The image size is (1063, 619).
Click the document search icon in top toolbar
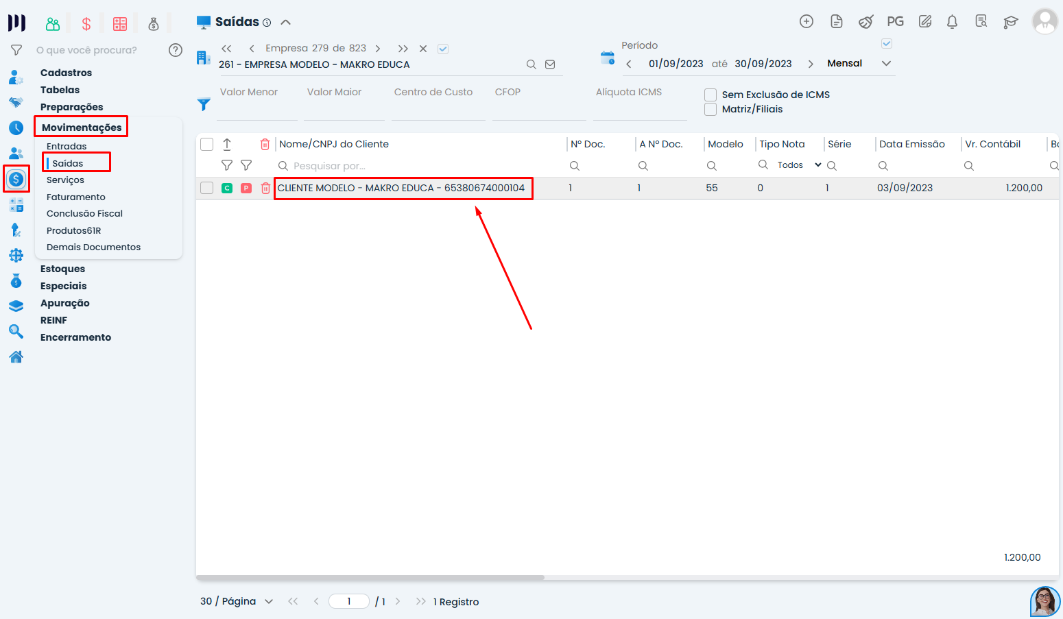(981, 21)
